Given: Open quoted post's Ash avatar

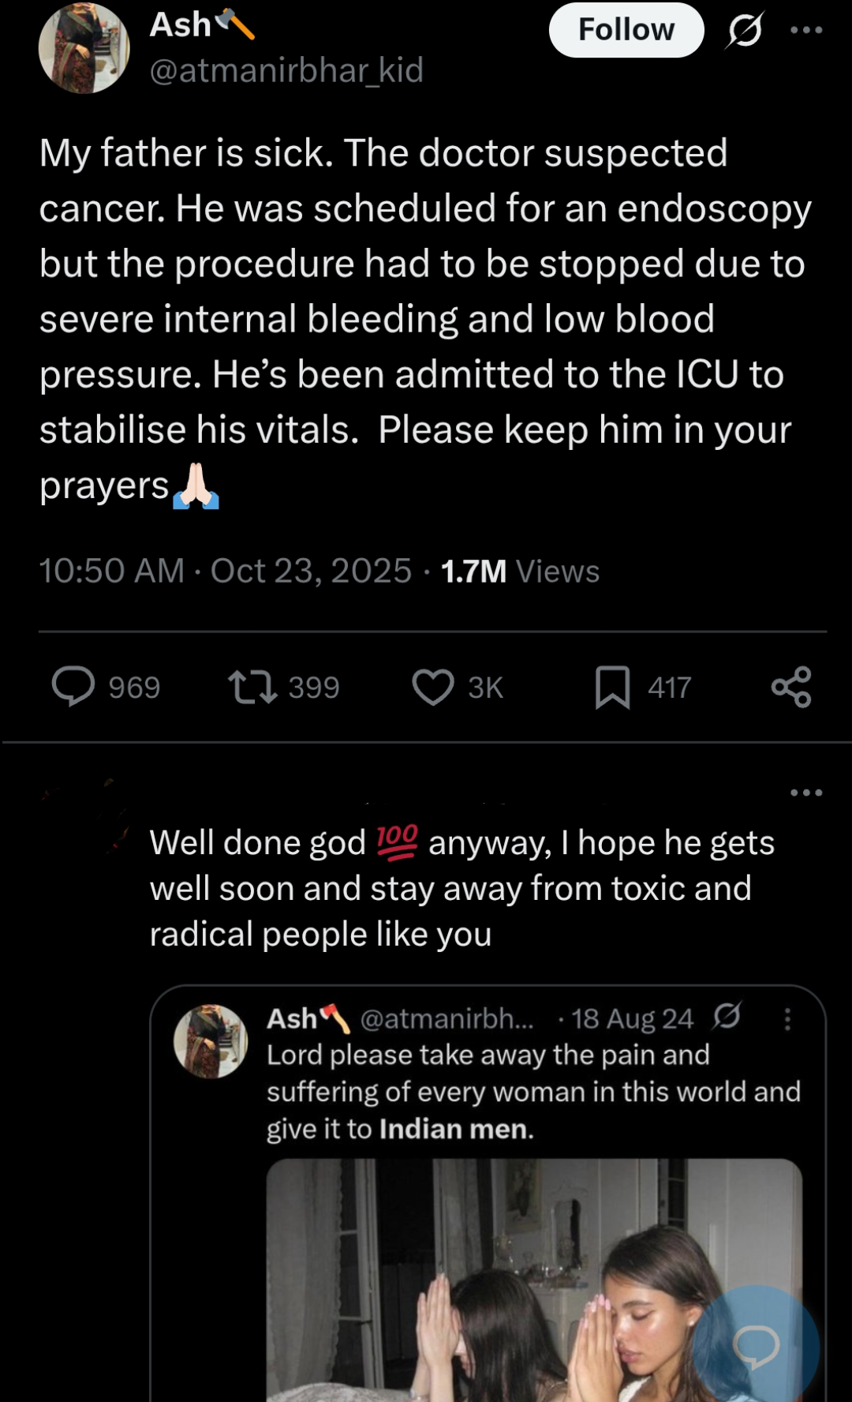Looking at the screenshot, I should (211, 1041).
